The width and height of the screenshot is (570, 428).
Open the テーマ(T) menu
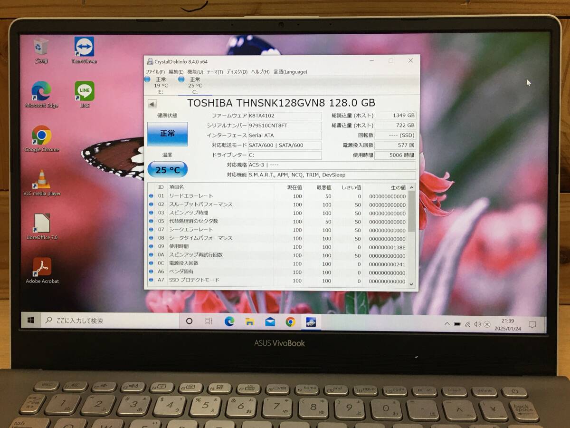coord(214,72)
